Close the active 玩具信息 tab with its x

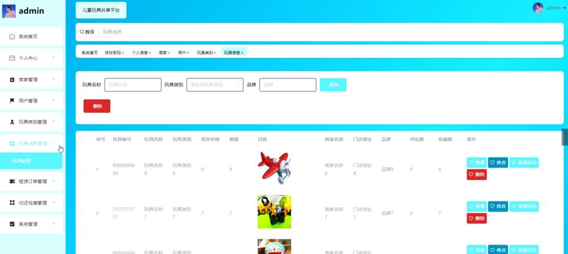pyautogui.click(x=242, y=53)
